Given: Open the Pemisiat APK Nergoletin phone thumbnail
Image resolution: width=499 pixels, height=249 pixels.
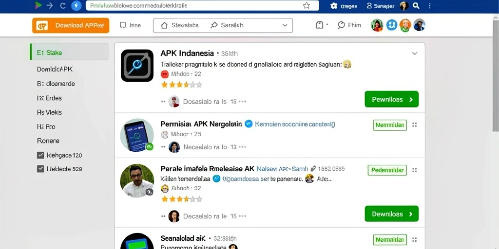Looking at the screenshot, I should pos(137,135).
